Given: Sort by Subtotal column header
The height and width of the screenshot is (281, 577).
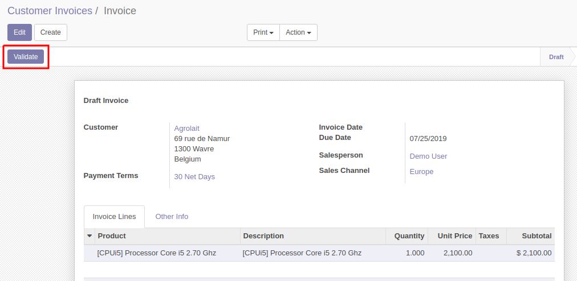Looking at the screenshot, I should coord(530,236).
